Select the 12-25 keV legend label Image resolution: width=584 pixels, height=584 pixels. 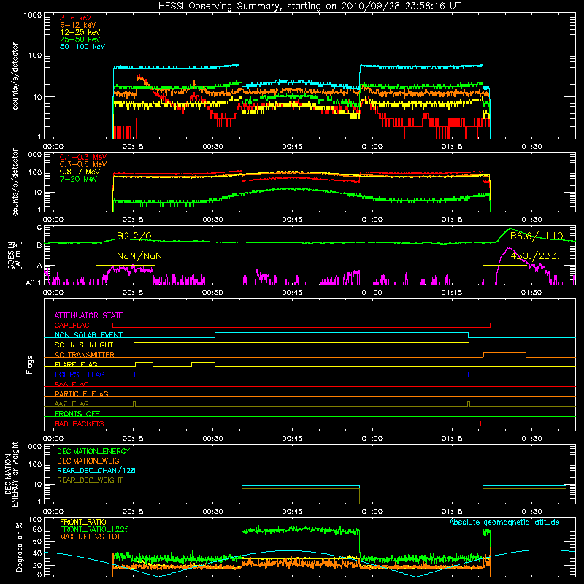point(80,32)
